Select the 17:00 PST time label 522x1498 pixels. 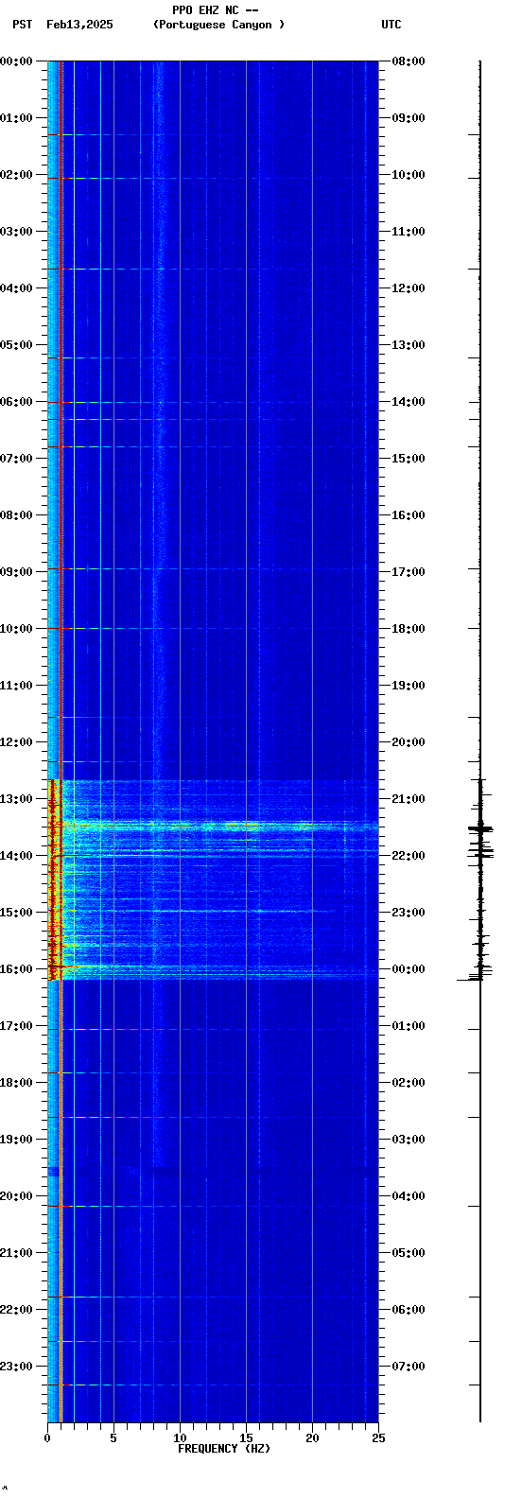pos(17,1026)
